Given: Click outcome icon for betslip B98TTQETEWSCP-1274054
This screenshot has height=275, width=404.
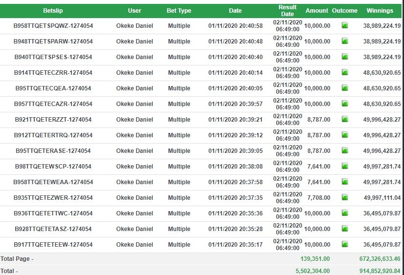Looking at the screenshot, I should (x=345, y=166).
